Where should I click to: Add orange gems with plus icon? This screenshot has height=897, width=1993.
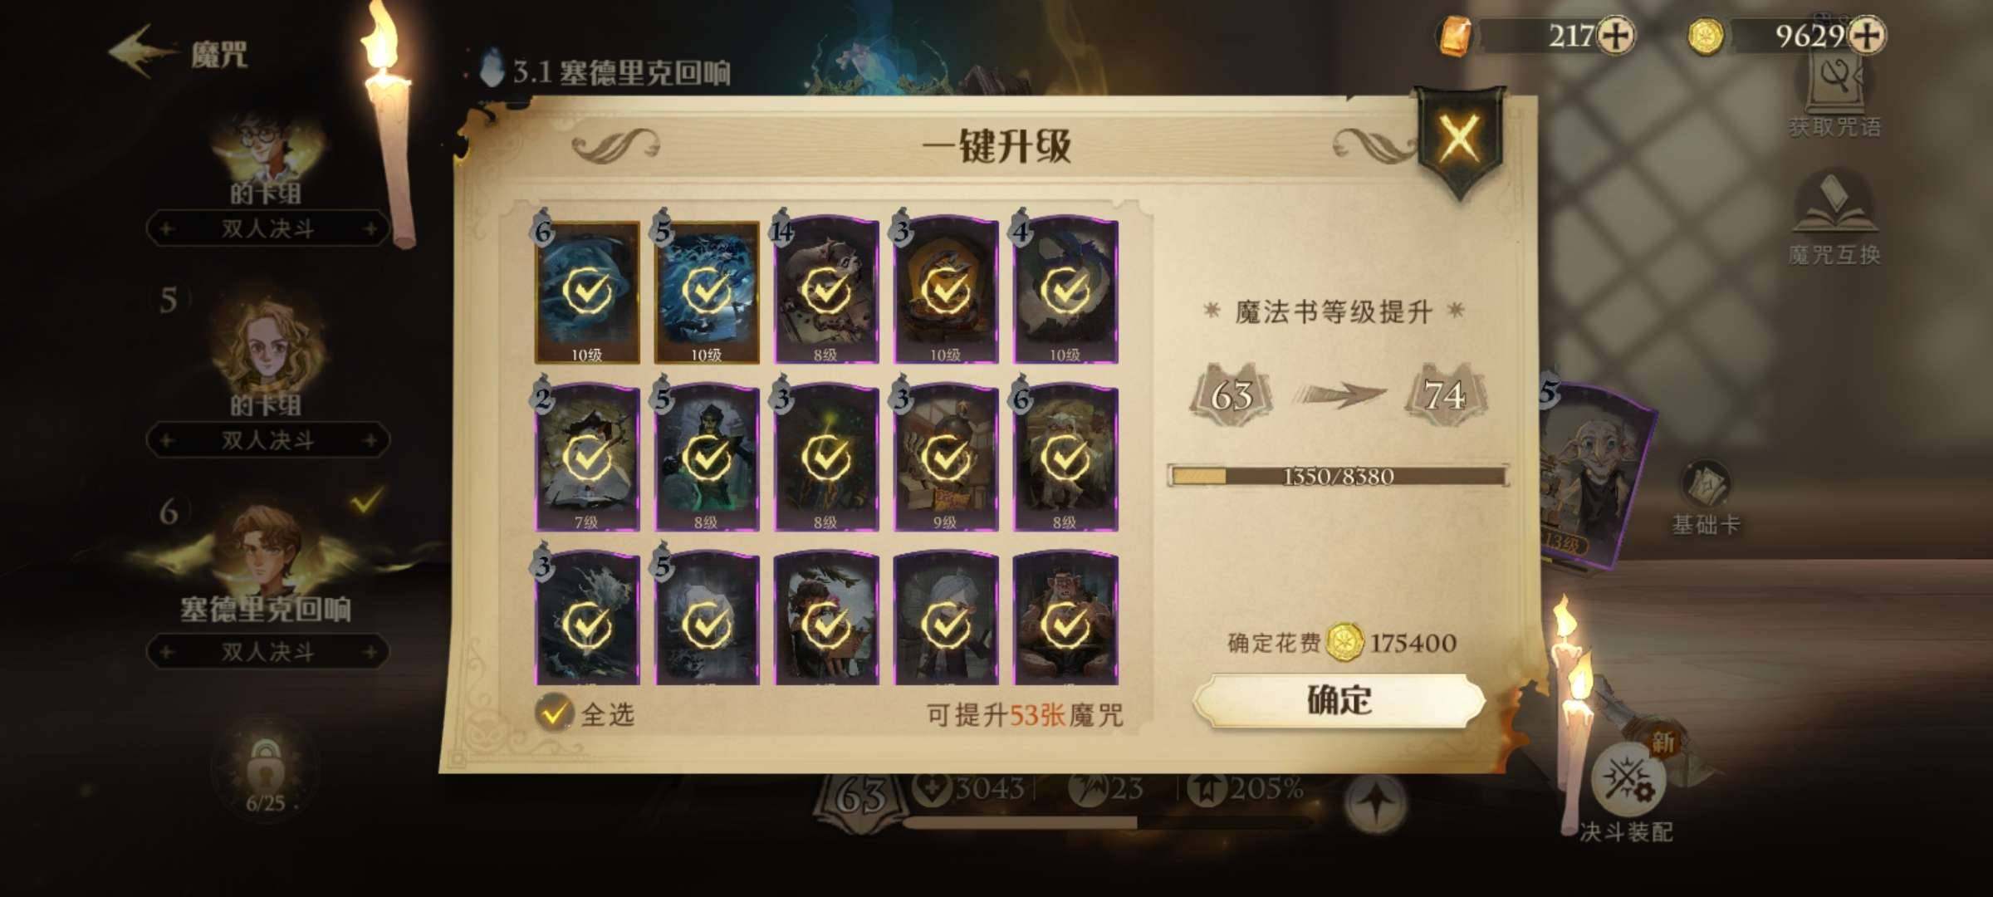click(1615, 36)
